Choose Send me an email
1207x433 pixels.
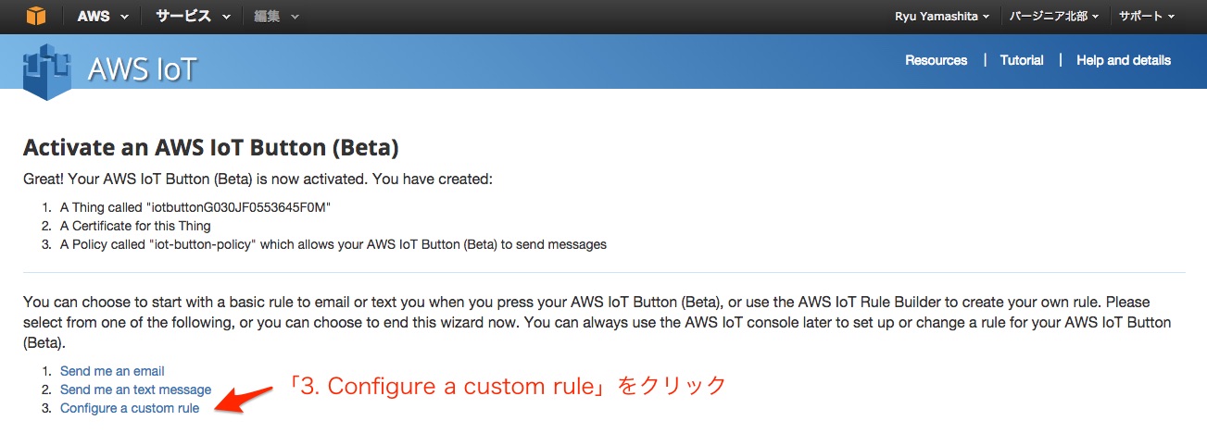[112, 371]
